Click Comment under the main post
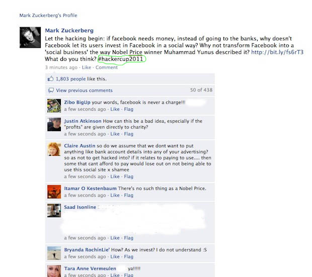 pyautogui.click(x=107, y=67)
